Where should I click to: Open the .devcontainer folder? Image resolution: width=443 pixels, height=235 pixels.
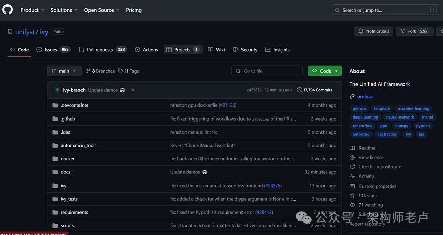(74, 105)
